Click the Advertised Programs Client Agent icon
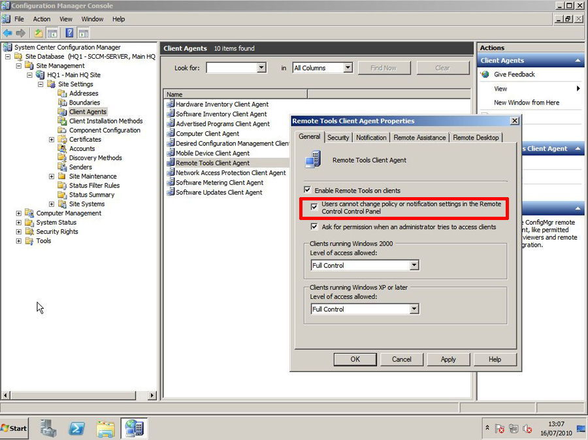This screenshot has height=440, width=588. click(x=171, y=123)
